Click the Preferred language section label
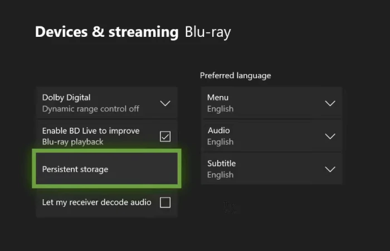This screenshot has width=390, height=251. (x=235, y=75)
